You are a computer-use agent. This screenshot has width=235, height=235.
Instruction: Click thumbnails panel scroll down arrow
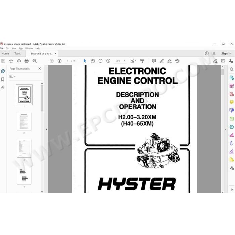pos(42,191)
